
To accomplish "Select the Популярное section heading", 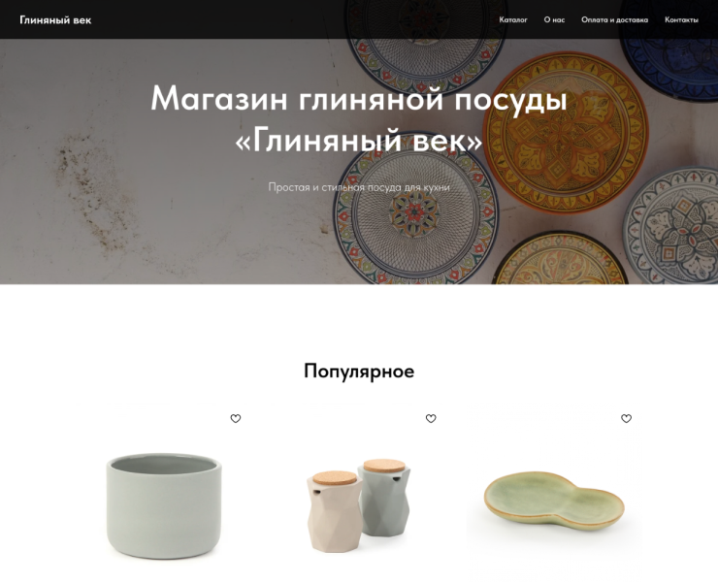I will [x=359, y=371].
